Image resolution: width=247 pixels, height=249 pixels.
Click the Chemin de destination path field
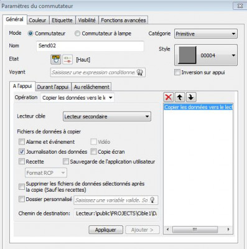pos(116,213)
